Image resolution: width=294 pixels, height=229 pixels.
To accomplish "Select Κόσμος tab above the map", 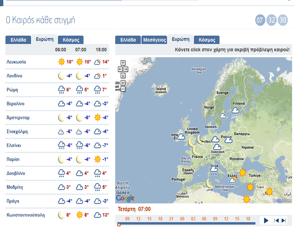I will (x=206, y=40).
